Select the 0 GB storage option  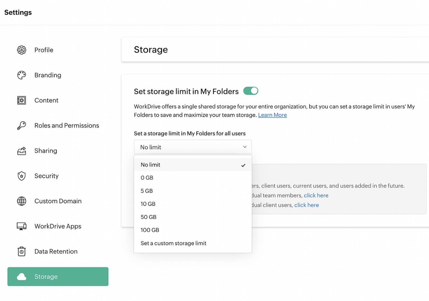pos(147,178)
